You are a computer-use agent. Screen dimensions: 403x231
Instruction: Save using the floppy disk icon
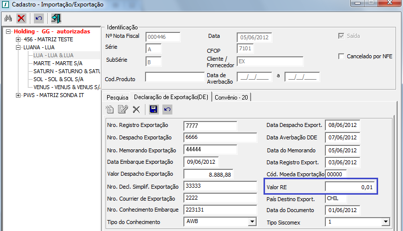click(x=153, y=109)
